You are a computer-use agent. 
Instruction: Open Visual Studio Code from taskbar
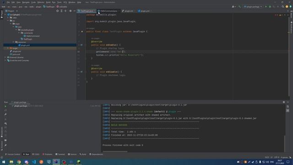coord(34,162)
